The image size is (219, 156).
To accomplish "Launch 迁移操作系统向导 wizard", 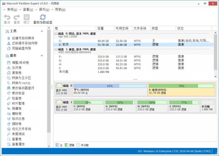I will coord(22,43).
